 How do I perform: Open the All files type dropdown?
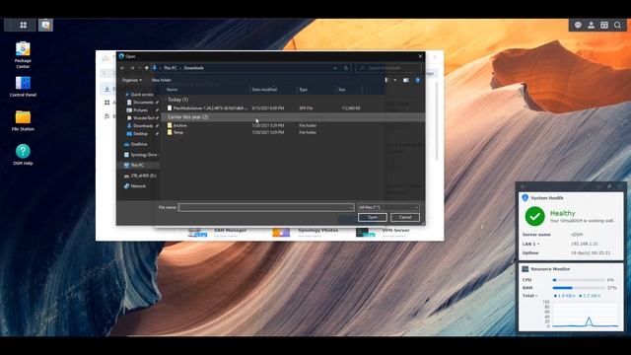(388, 207)
